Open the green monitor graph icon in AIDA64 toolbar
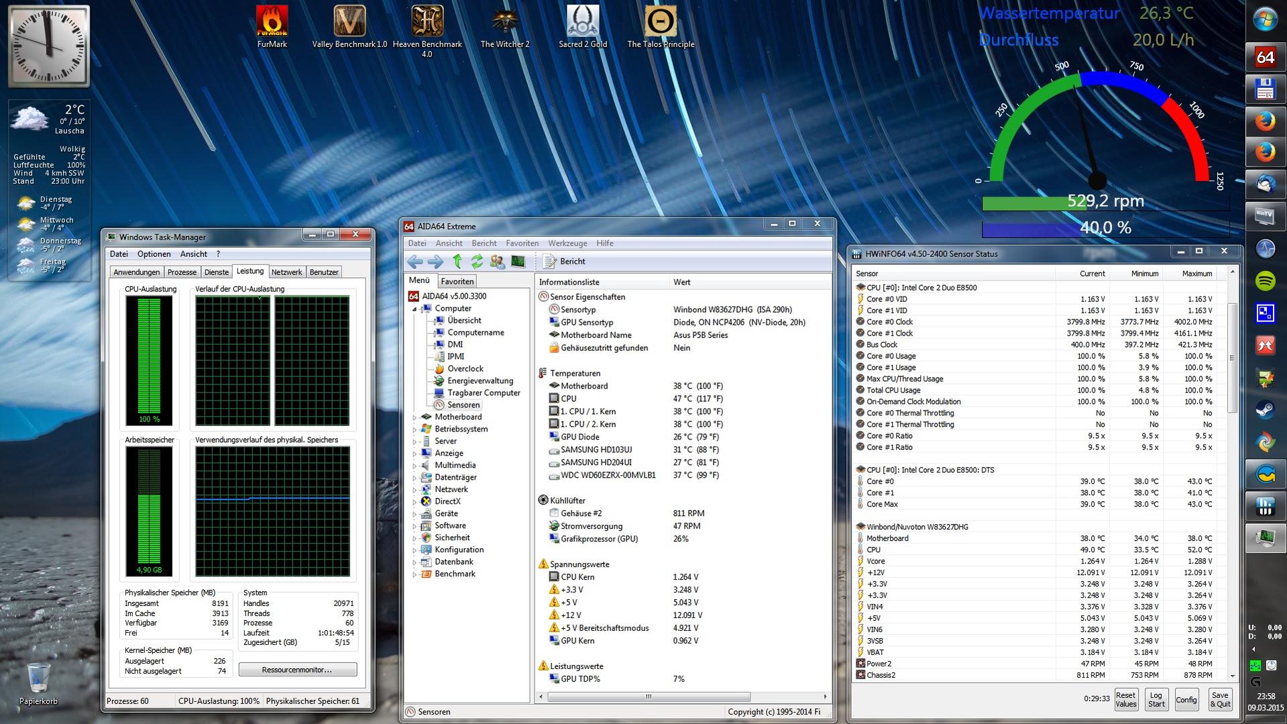Image resolution: width=1287 pixels, height=724 pixels. tap(518, 262)
